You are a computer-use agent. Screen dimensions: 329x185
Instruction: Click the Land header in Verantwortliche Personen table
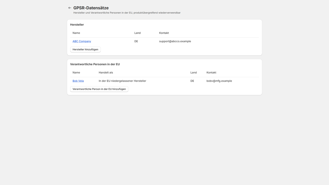coord(194,72)
